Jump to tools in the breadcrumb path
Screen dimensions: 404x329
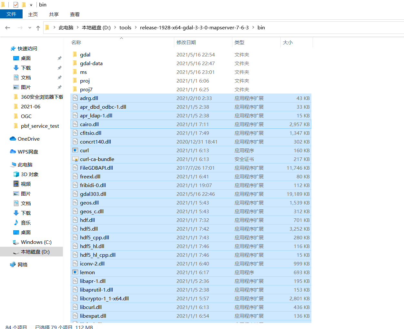click(125, 28)
